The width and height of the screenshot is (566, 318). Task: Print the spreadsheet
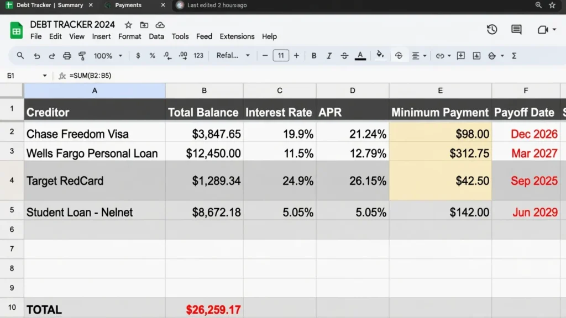tap(67, 56)
